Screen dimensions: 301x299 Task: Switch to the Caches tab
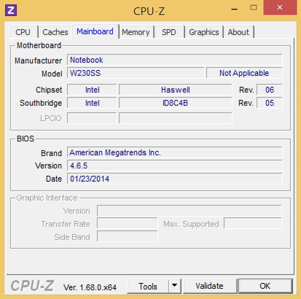[55, 32]
